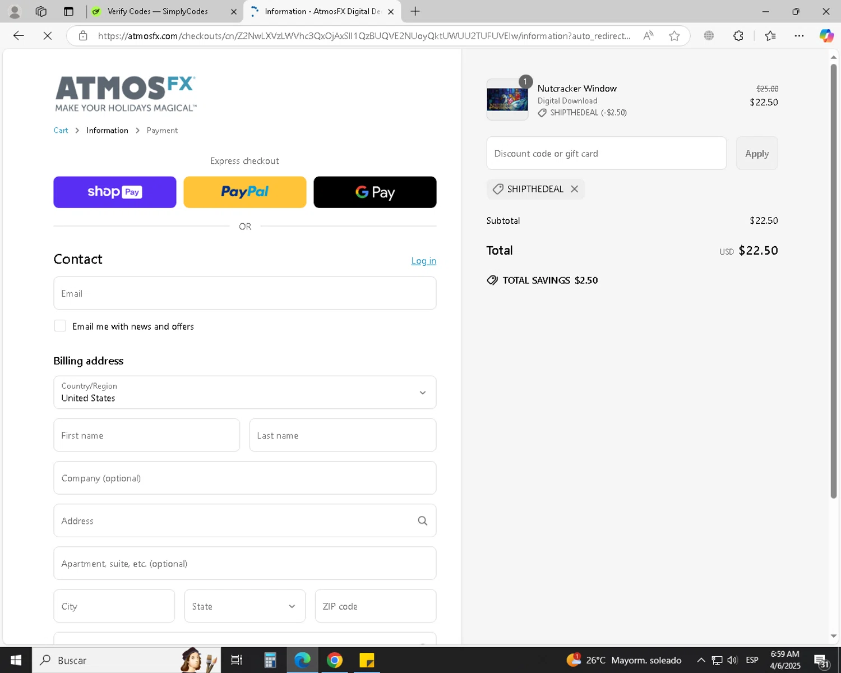The height and width of the screenshot is (673, 841).
Task: Open Task View in the taskbar
Action: coord(237,660)
